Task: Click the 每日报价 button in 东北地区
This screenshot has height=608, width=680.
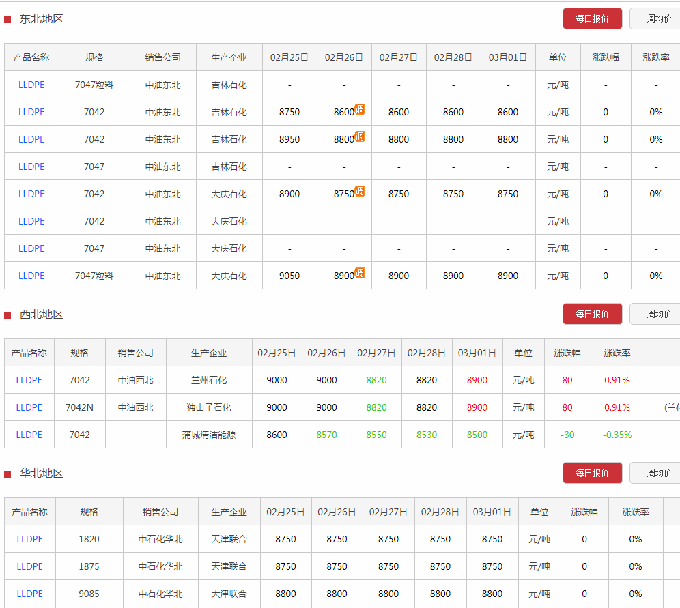Action: [593, 18]
